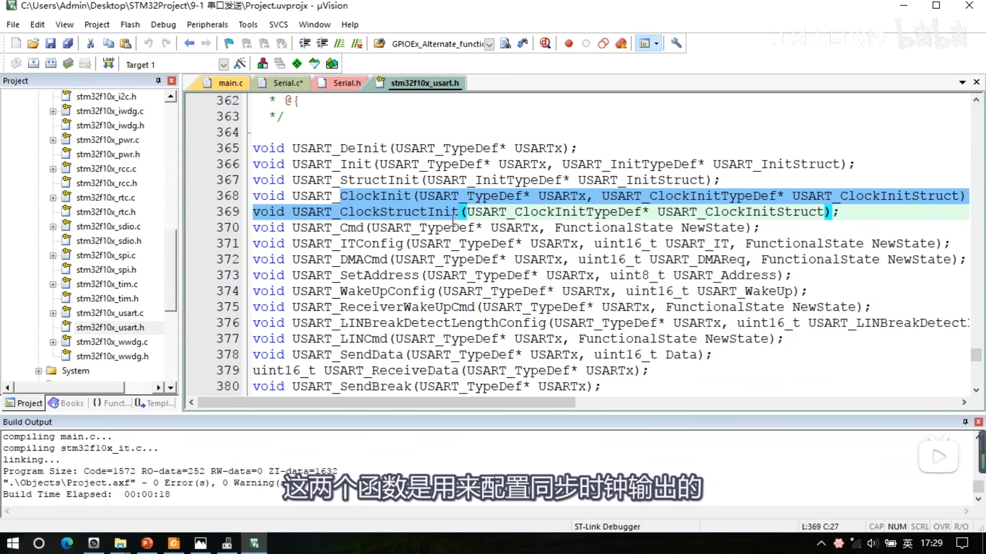The width and height of the screenshot is (986, 554).
Task: Expand the stm32f10x_usart.c tree node
Action: pyautogui.click(x=53, y=313)
